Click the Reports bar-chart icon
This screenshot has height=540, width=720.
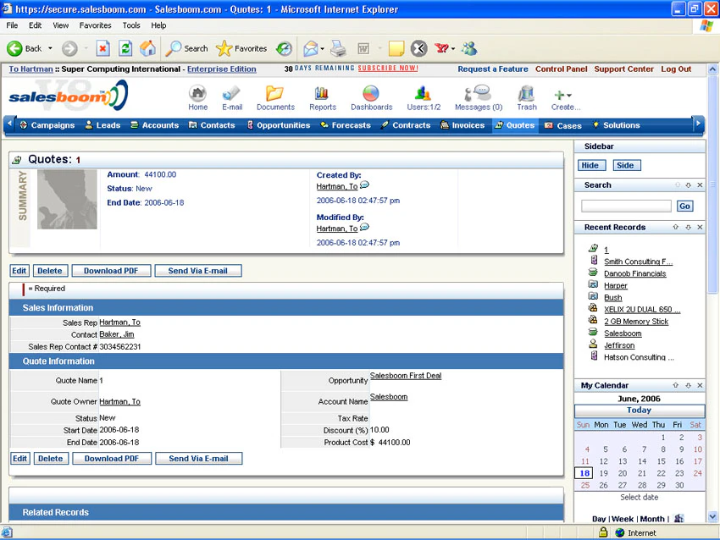(323, 91)
